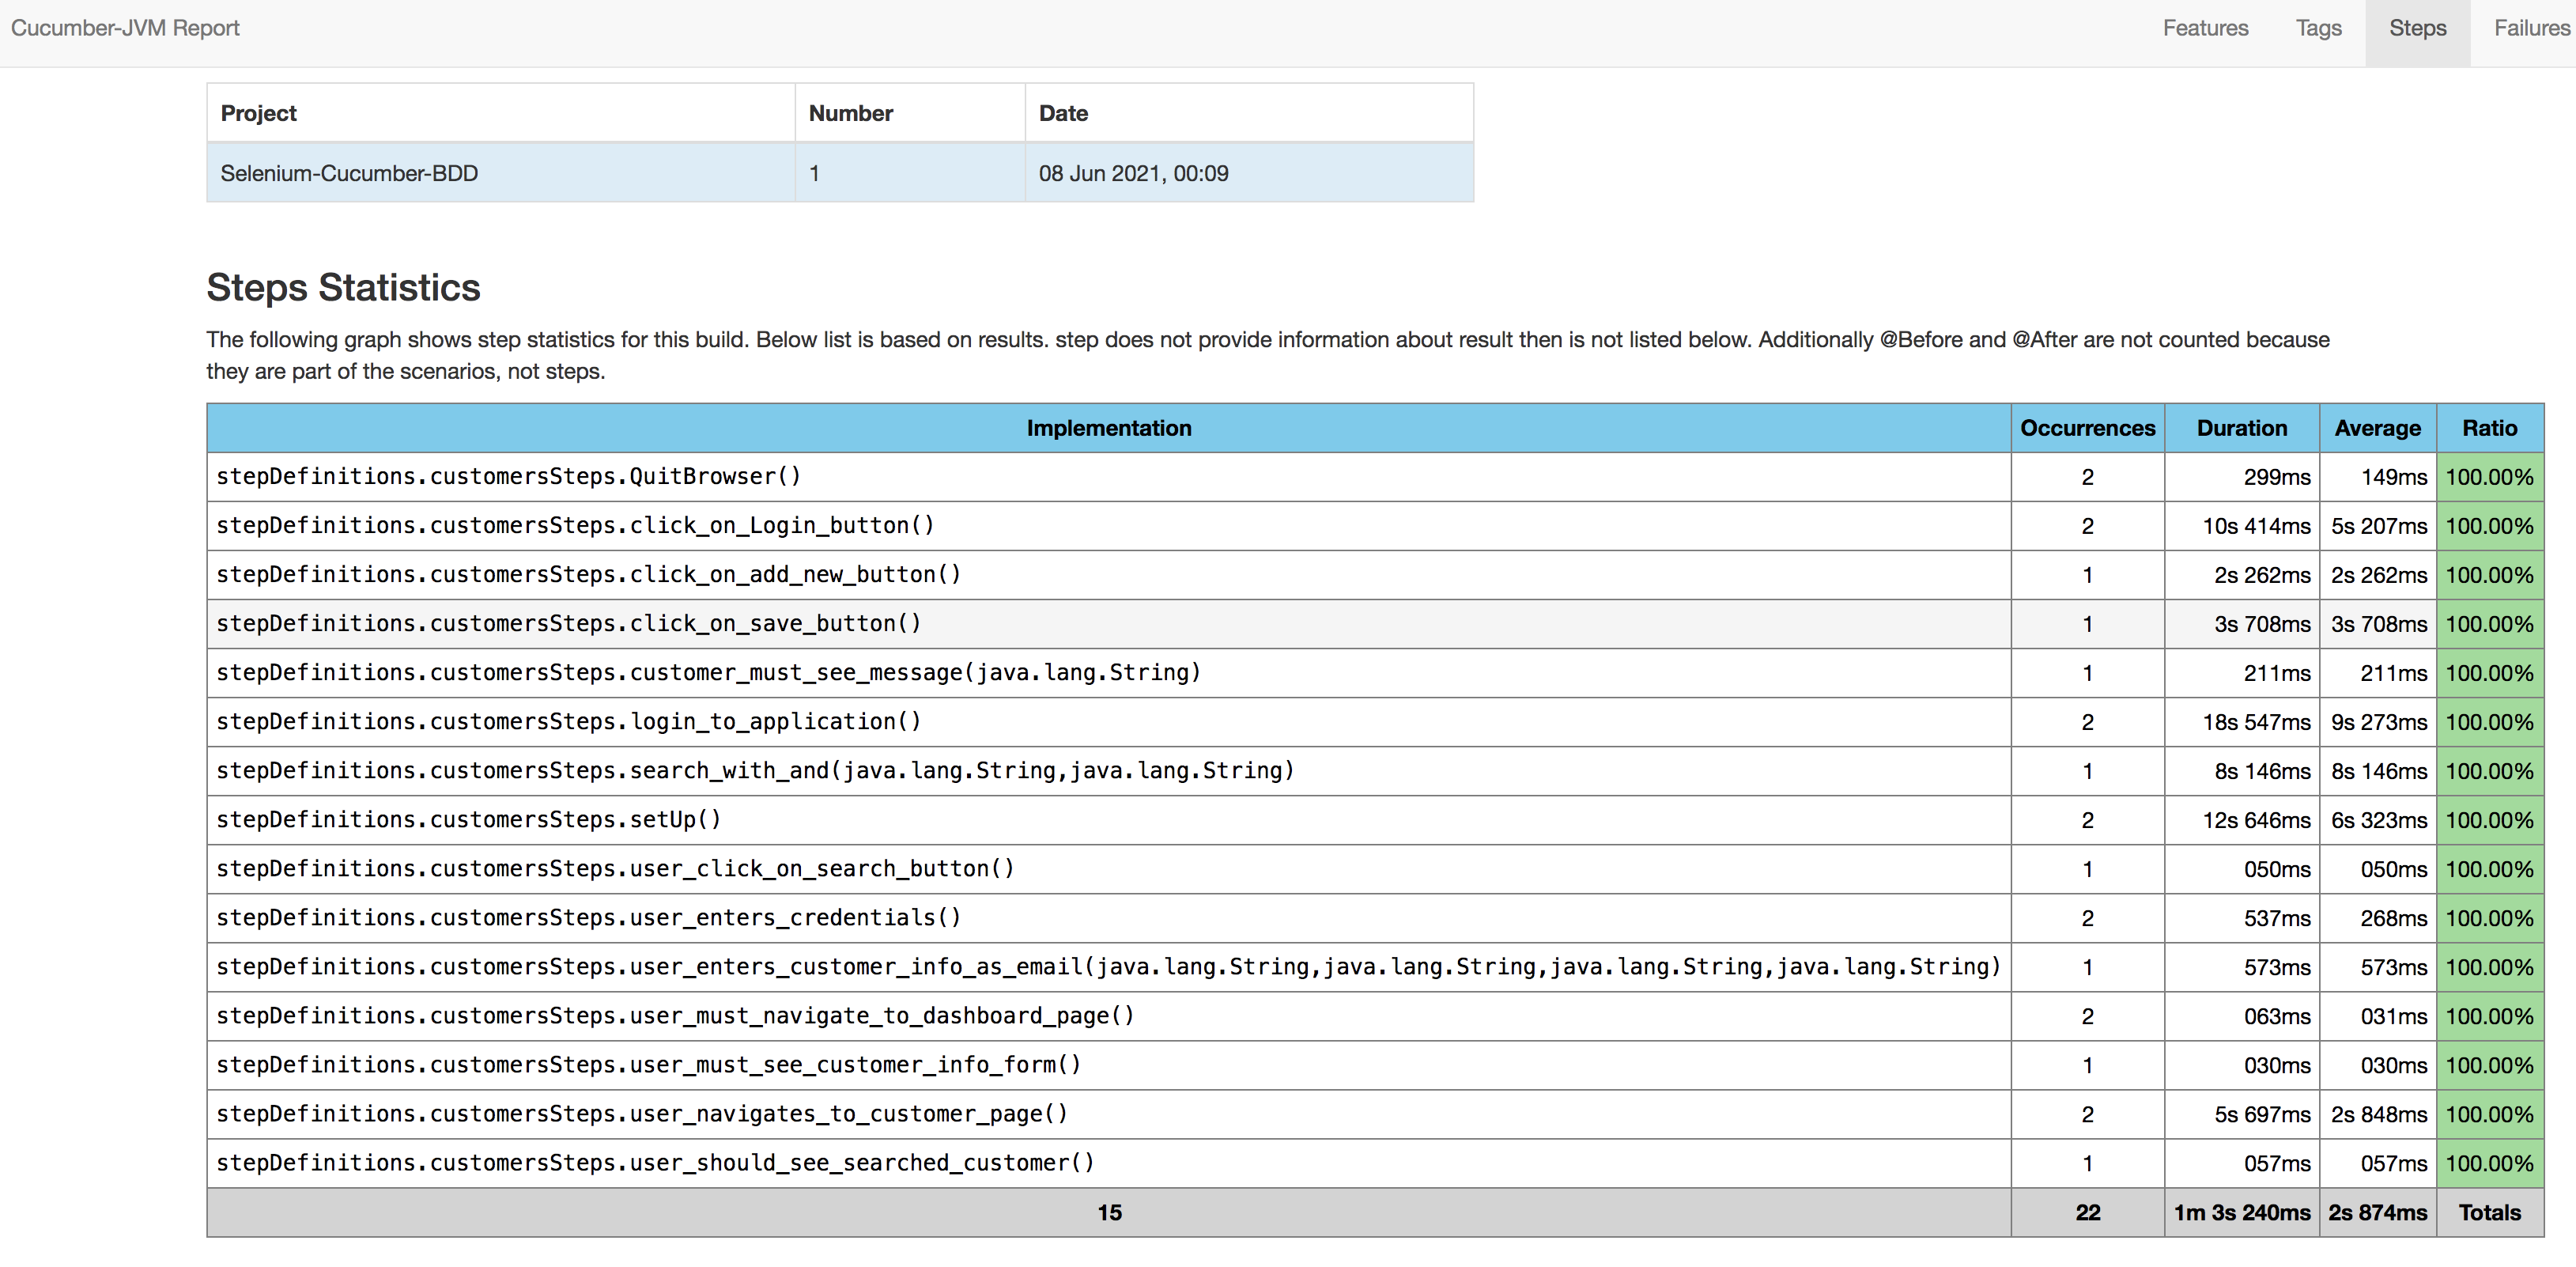
Task: Click the Cucumber-JVM Report title link
Action: tap(128, 28)
